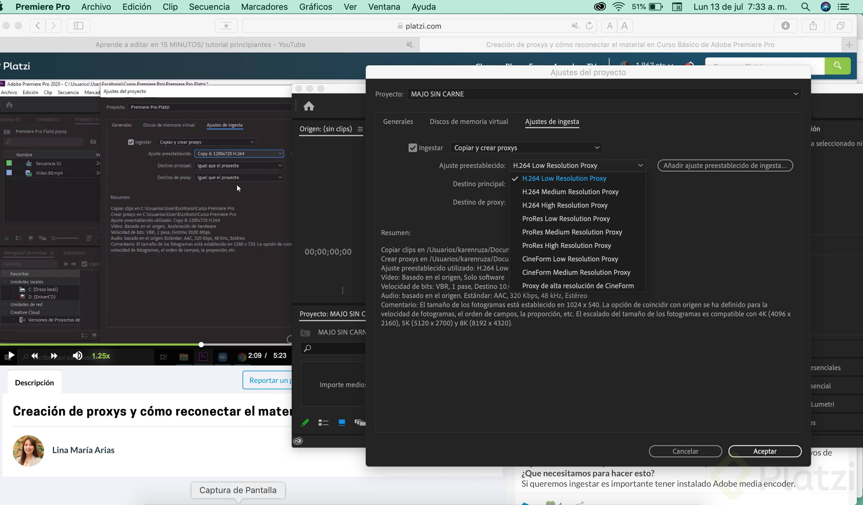The image size is (863, 505).
Task: Select H.264 High Resolution Proxy option
Action: click(565, 205)
